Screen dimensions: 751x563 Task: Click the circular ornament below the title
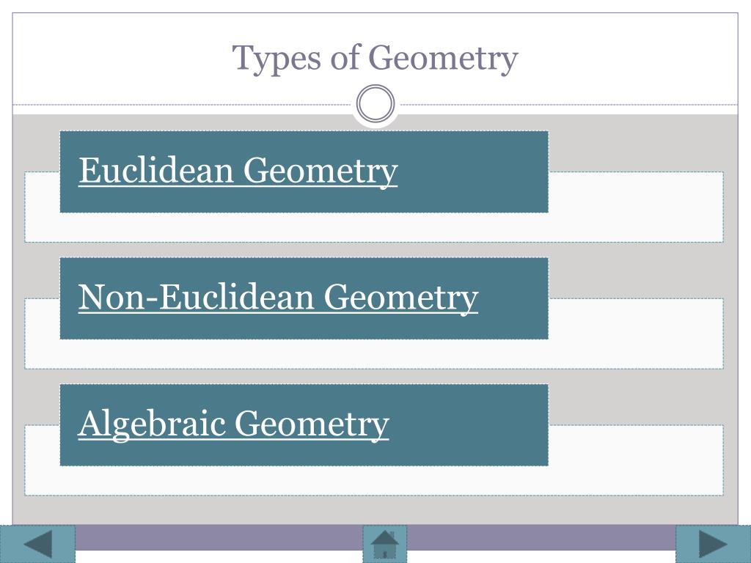(x=375, y=104)
